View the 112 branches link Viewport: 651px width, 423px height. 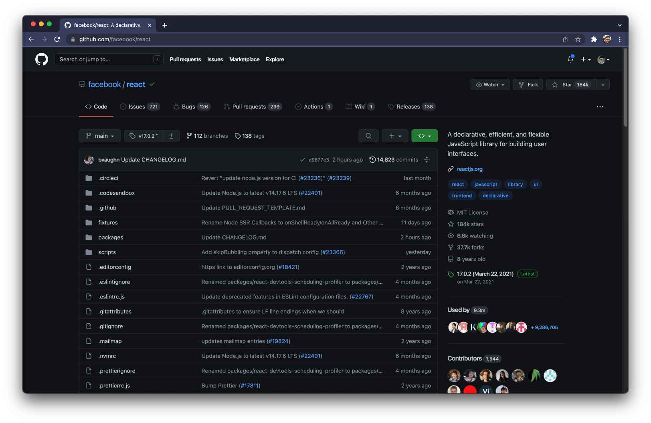click(x=207, y=136)
